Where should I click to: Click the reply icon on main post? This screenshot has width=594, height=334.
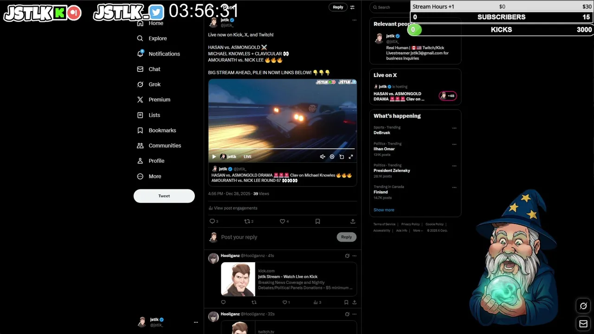213,221
